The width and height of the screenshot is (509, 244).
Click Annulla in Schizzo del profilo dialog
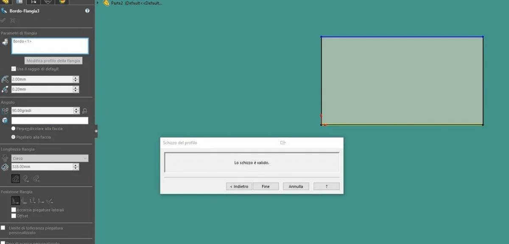pos(296,186)
